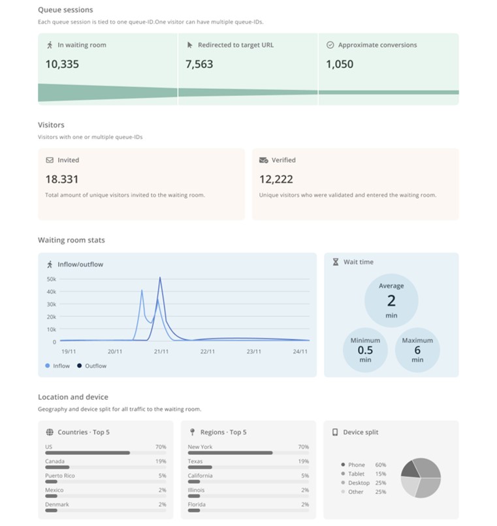Click the walking person icon beside In waiting room
Image resolution: width=497 pixels, height=526 pixels.
click(49, 45)
